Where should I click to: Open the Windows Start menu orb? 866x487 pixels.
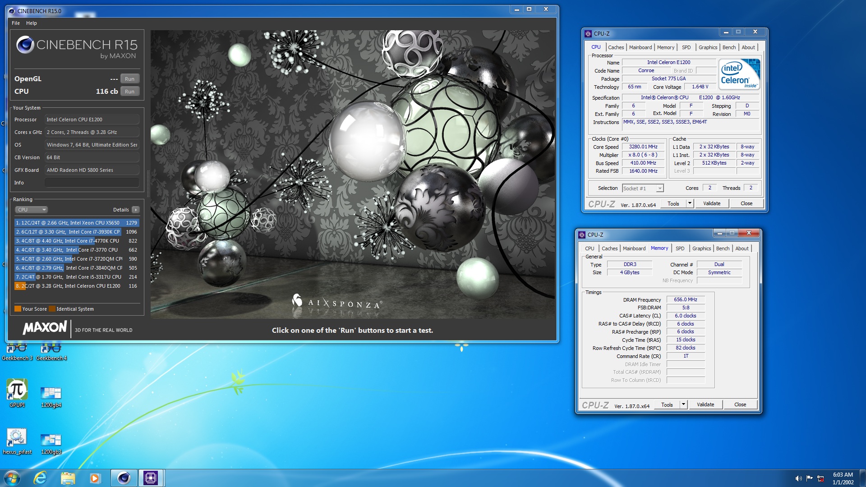(12, 478)
